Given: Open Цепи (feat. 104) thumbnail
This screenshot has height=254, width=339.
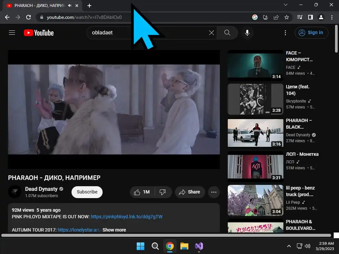Looking at the screenshot, I should pyautogui.click(x=255, y=99).
